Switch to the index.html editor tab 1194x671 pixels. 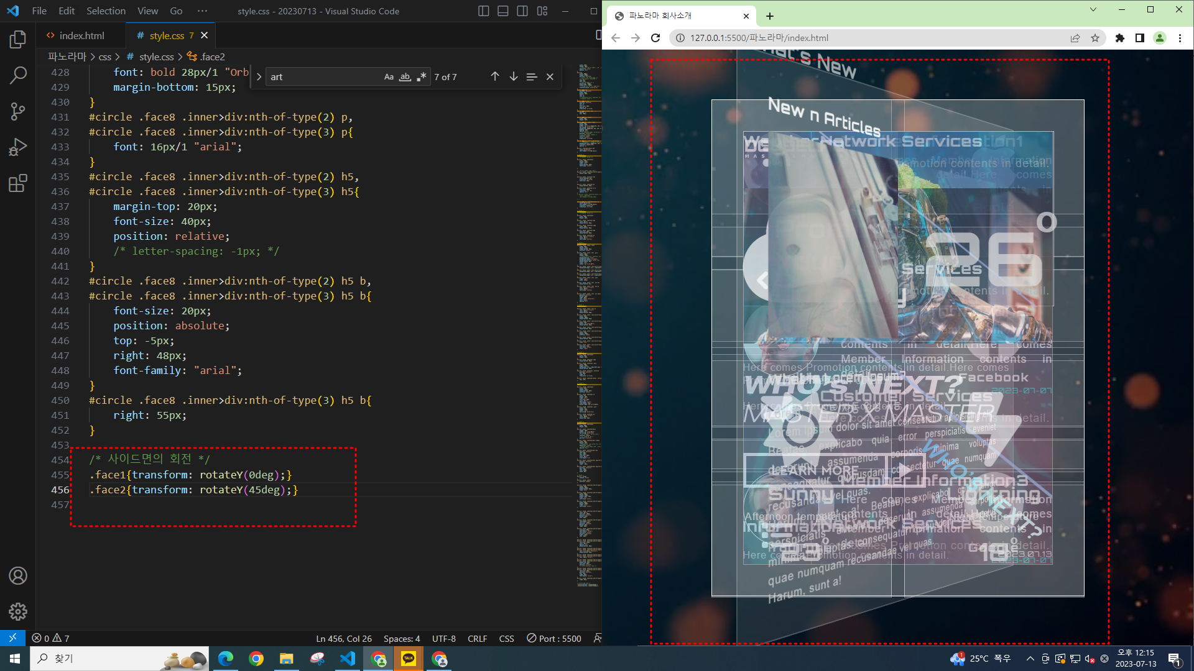tap(81, 35)
